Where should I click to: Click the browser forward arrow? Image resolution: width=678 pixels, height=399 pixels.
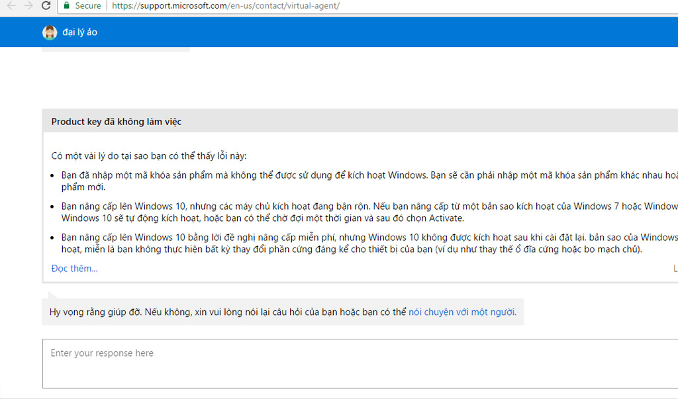pyautogui.click(x=28, y=5)
